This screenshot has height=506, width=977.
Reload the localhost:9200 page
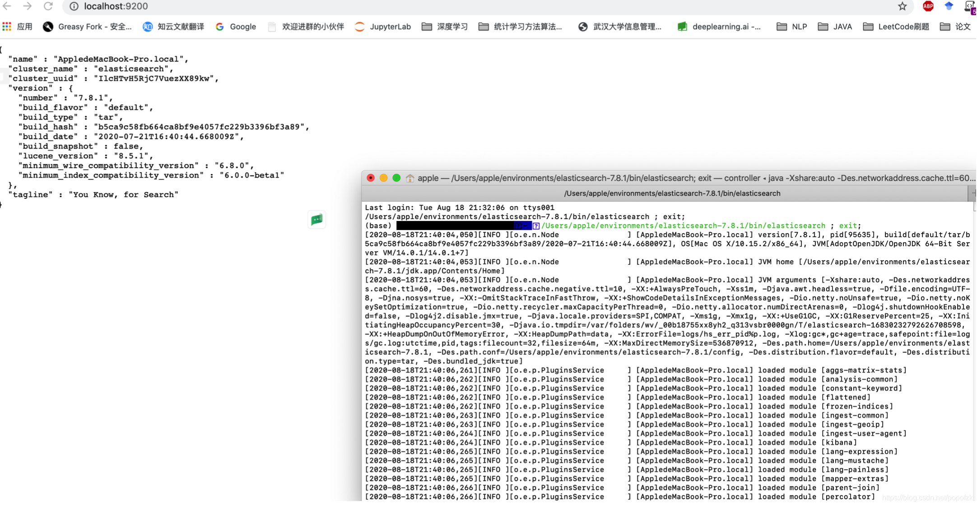[48, 6]
